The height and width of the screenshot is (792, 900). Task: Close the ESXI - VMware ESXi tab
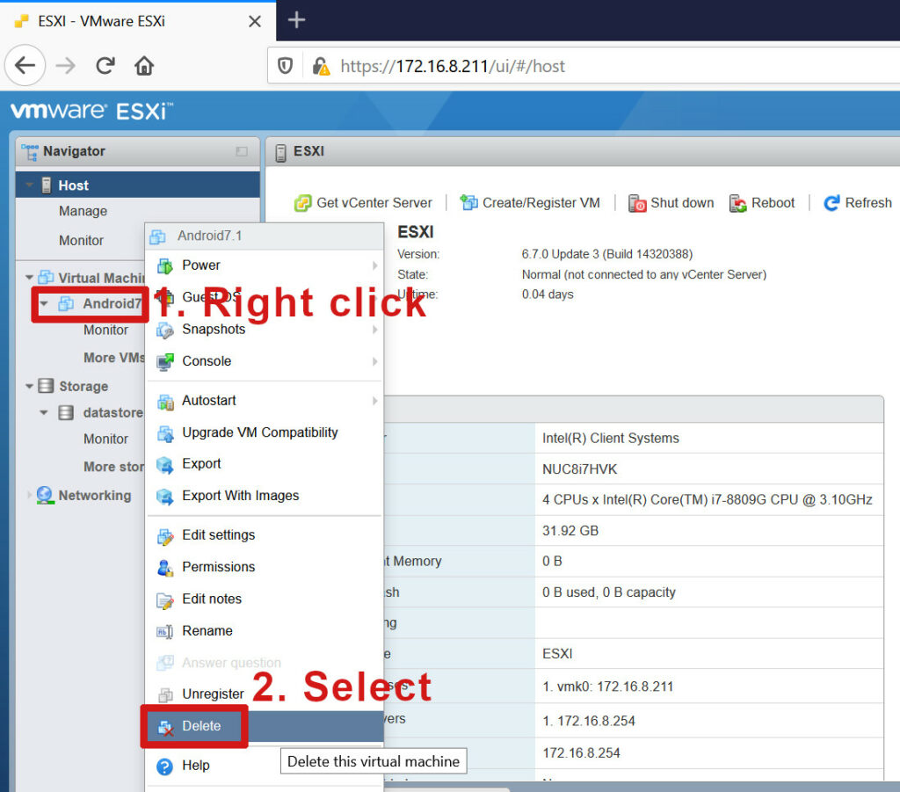[x=255, y=21]
